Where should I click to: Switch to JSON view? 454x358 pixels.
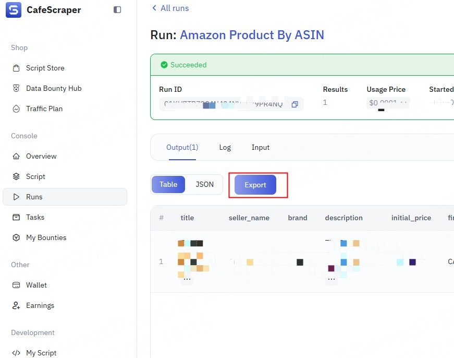click(x=204, y=184)
